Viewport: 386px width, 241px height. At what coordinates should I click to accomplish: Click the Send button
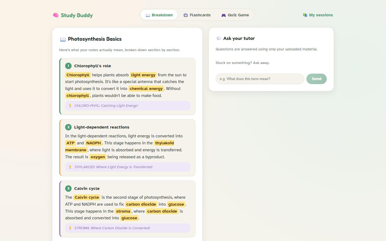click(317, 79)
